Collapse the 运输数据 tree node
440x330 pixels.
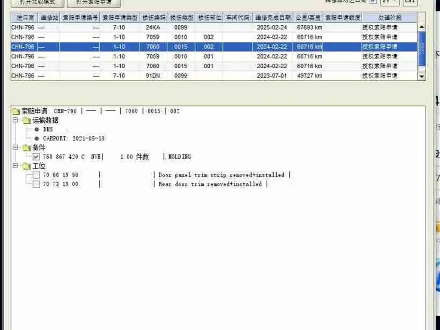pyautogui.click(x=15, y=120)
